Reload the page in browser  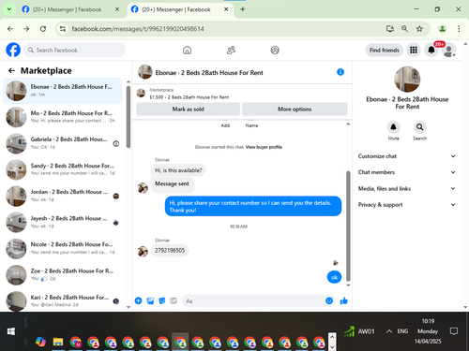click(43, 29)
